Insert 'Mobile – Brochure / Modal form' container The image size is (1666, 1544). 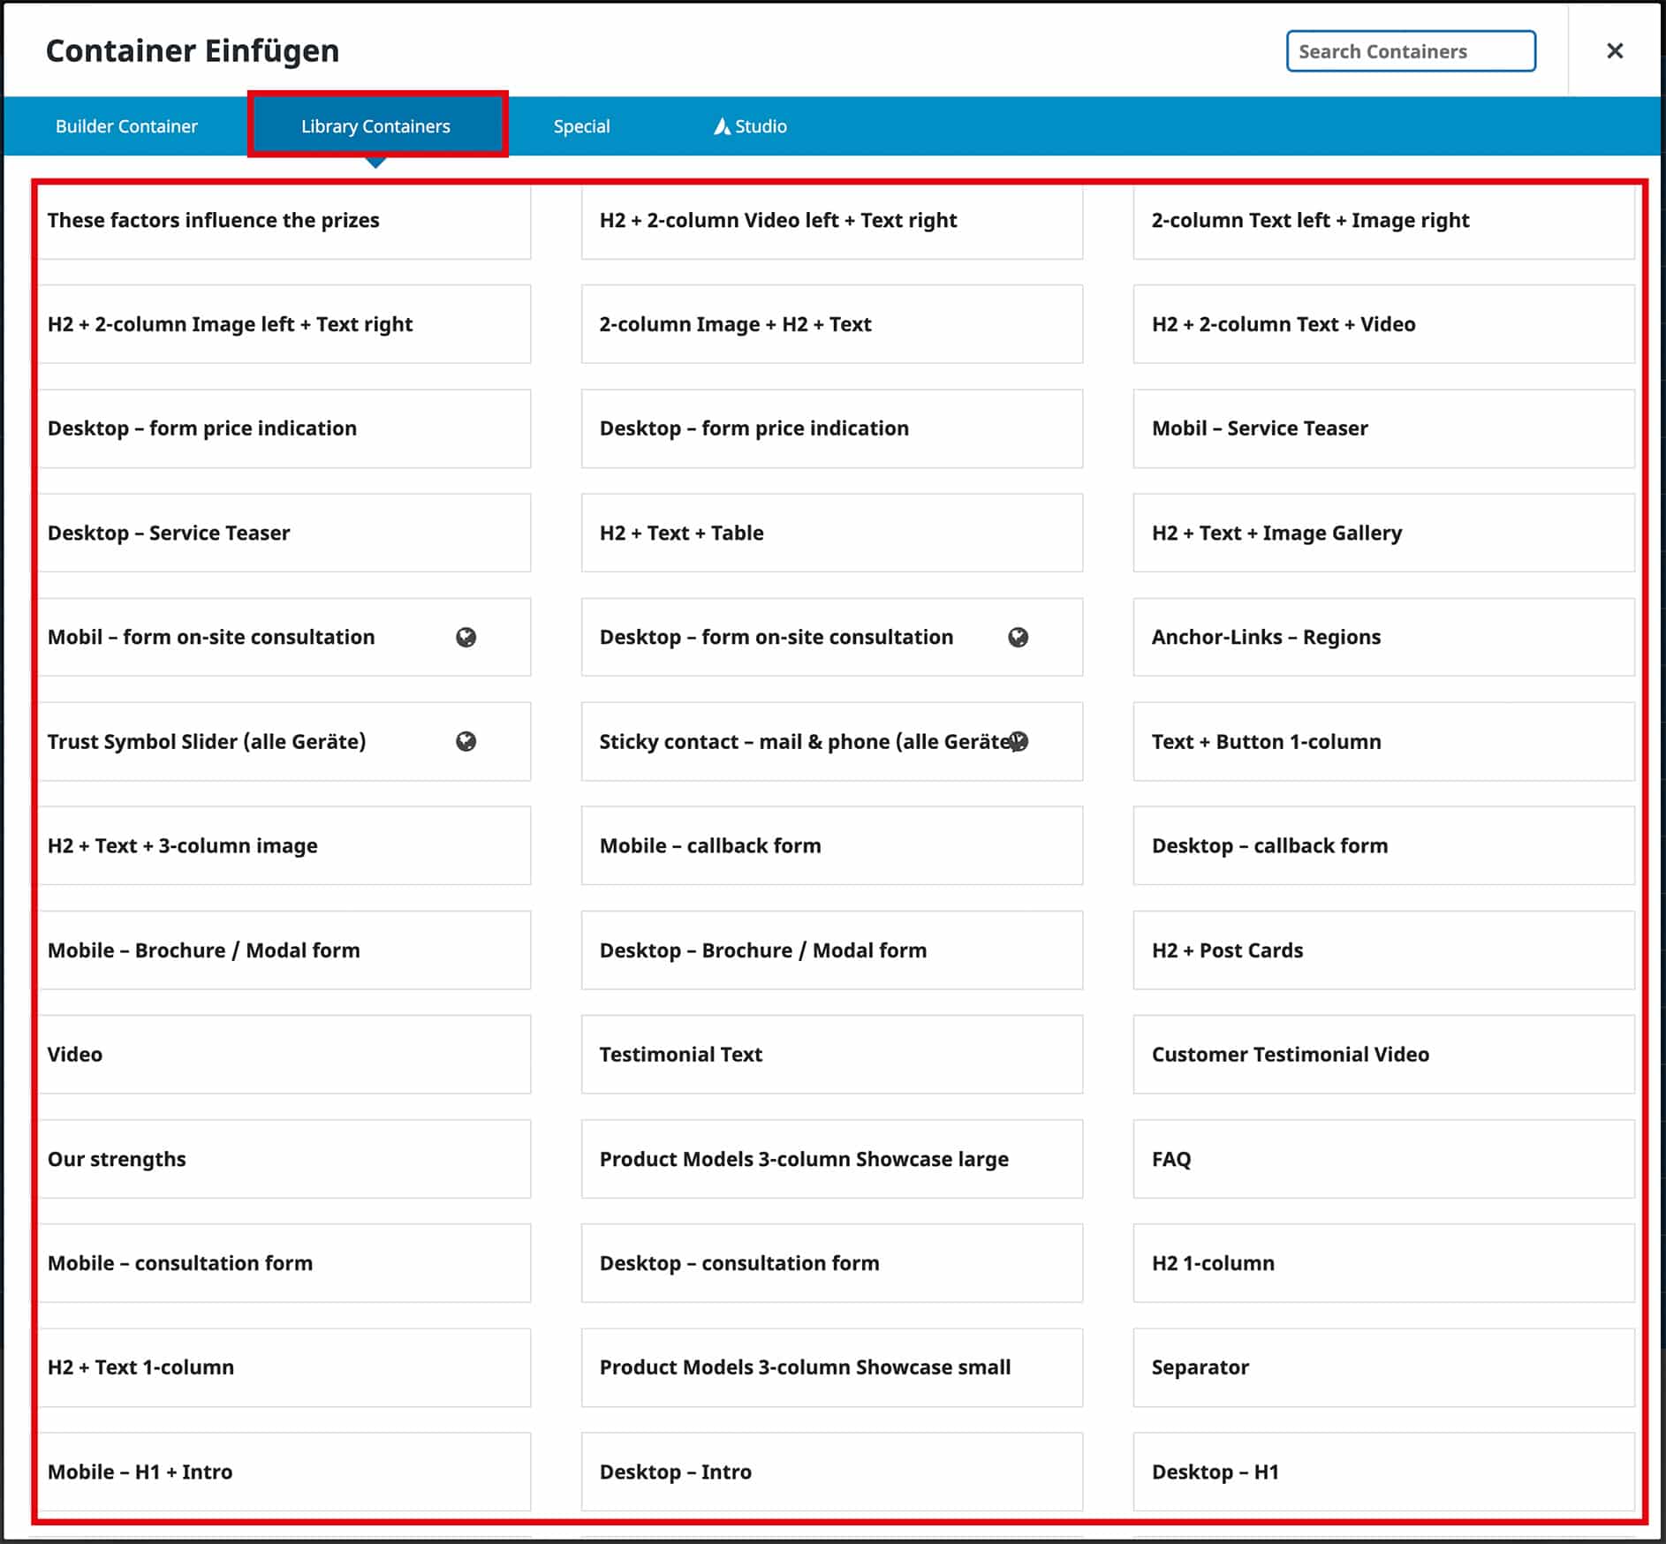284,950
